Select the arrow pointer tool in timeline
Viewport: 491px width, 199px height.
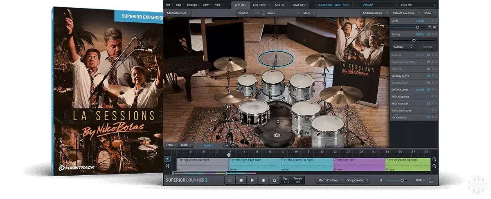(x=167, y=159)
